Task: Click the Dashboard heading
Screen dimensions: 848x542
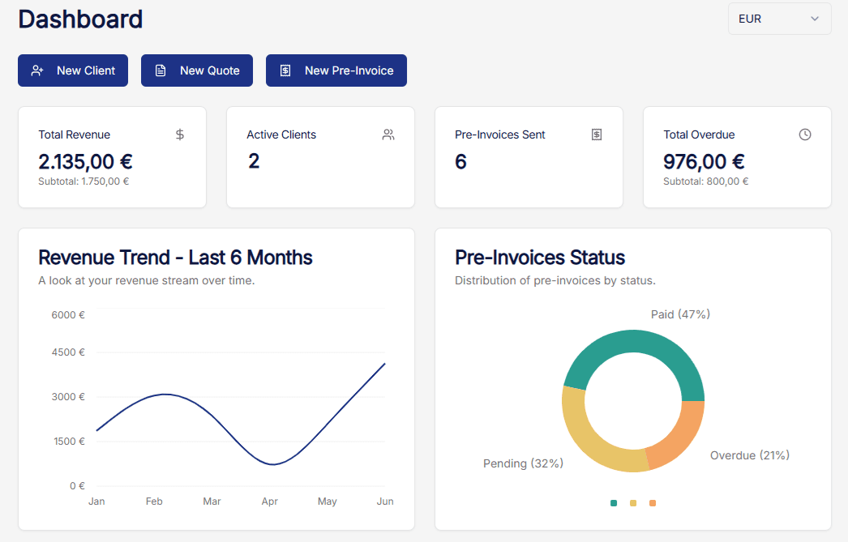Action: (x=79, y=19)
